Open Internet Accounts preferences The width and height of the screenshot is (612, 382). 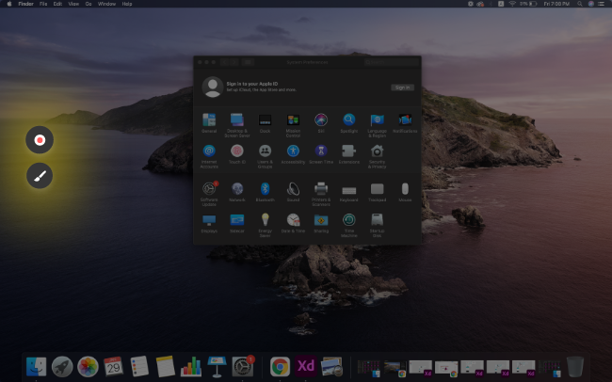point(209,156)
